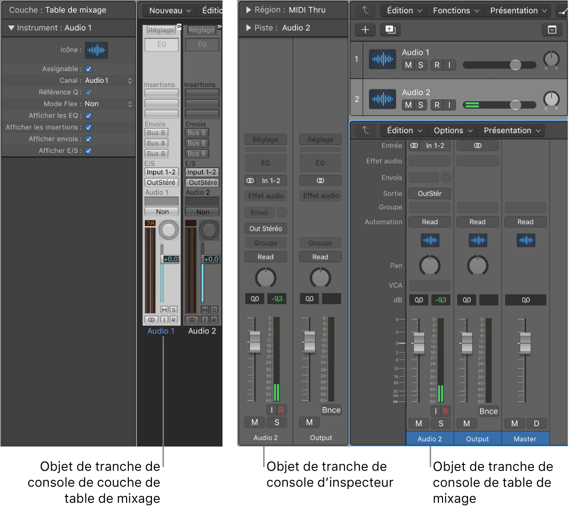
Task: Click the red R record button on the mixer Audio 2 strip
Action: (x=445, y=411)
